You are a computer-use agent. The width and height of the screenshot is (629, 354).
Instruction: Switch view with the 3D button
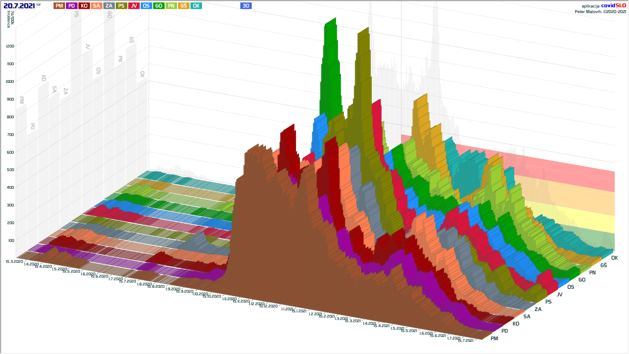pos(246,6)
